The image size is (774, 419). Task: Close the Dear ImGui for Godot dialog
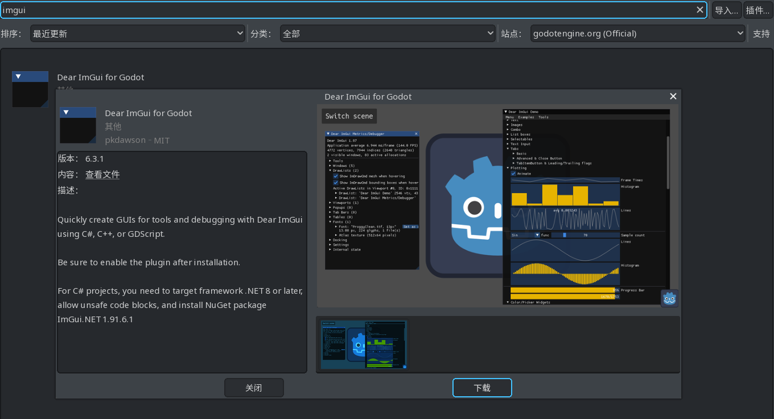coord(673,96)
